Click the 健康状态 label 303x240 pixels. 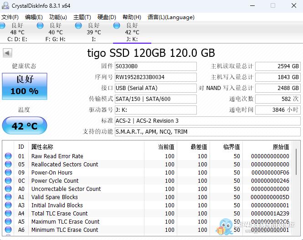pyautogui.click(x=24, y=66)
